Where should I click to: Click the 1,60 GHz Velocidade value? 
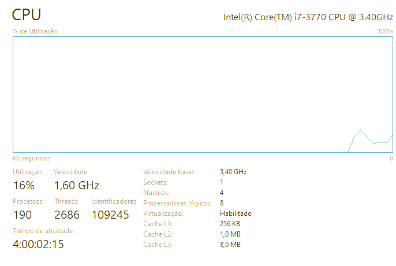pyautogui.click(x=77, y=185)
